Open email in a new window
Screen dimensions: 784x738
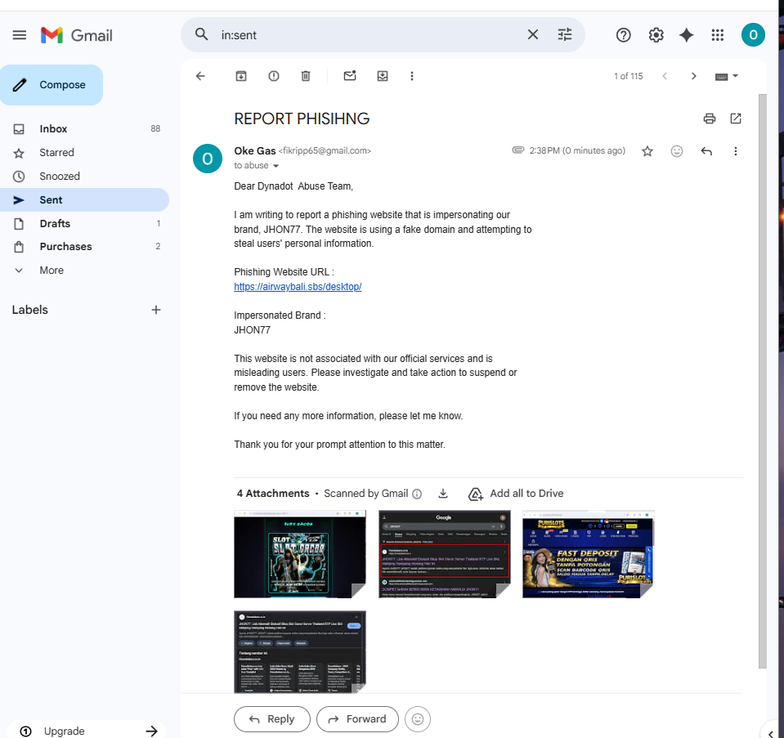pyautogui.click(x=736, y=119)
